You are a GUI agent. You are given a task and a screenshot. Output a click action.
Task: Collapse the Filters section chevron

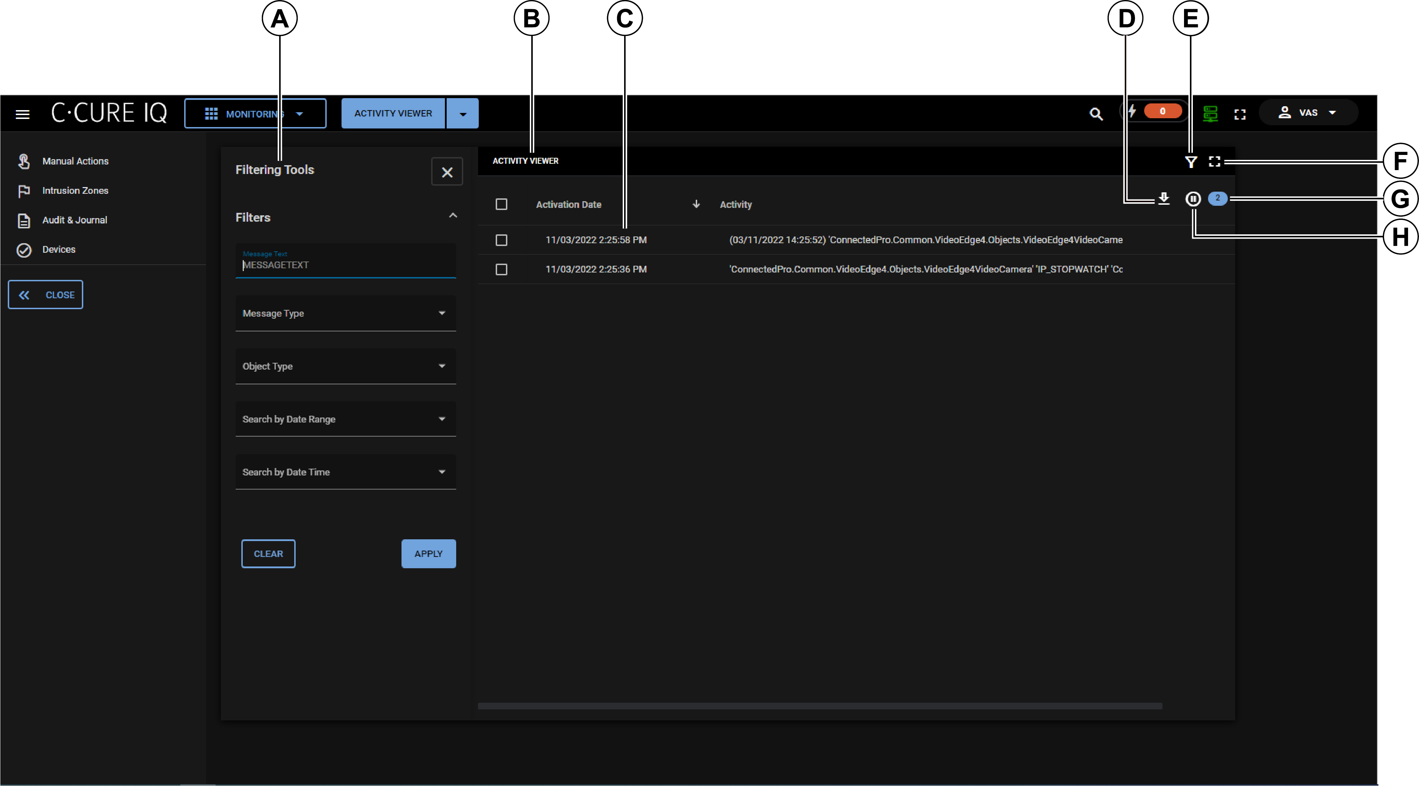coord(453,216)
